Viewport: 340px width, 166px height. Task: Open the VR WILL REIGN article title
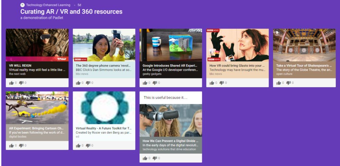20,65
